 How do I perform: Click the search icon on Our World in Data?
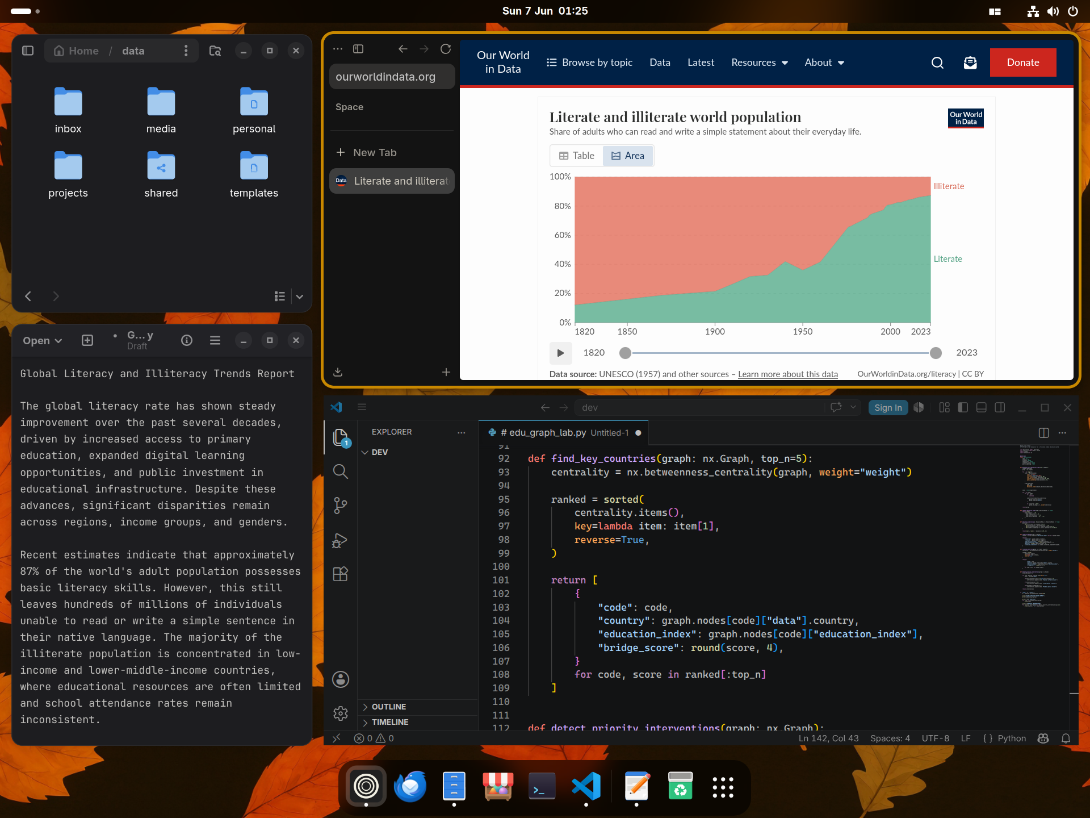coord(937,62)
